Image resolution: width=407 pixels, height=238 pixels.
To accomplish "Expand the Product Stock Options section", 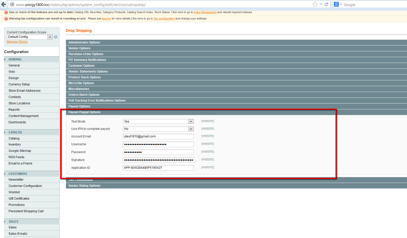I will (x=236, y=77).
